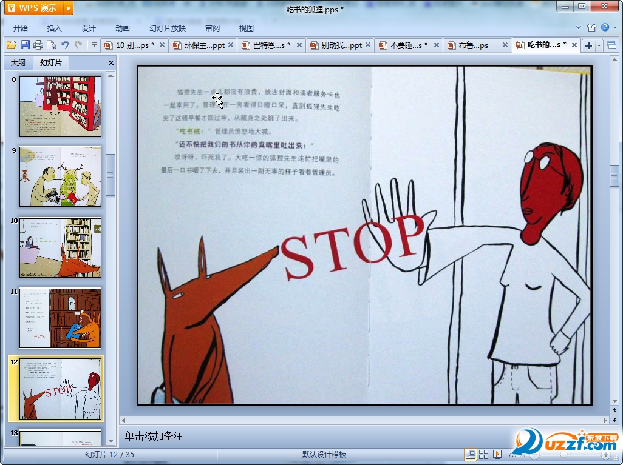
Task: Start slideshow from status bar play icon
Action: coord(497,454)
